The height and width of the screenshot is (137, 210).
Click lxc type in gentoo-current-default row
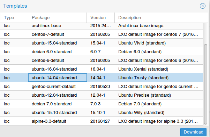click(7, 86)
